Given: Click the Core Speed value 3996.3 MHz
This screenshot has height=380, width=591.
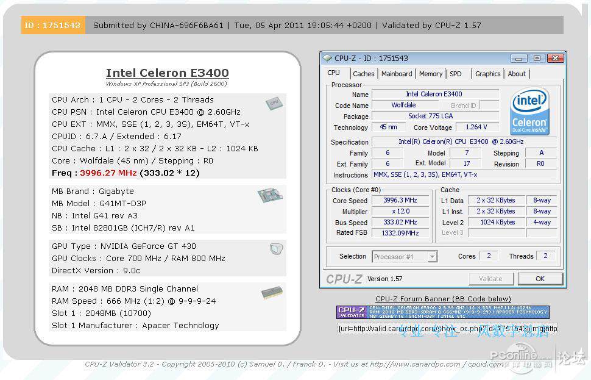Looking at the screenshot, I should pyautogui.click(x=401, y=201).
